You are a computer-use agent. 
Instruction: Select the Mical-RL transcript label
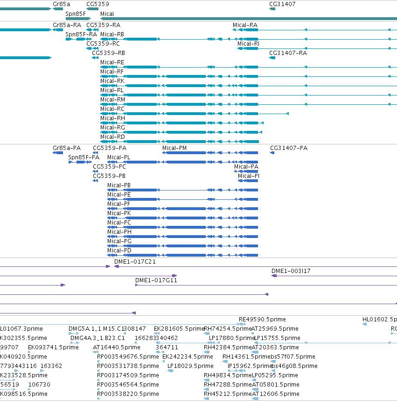[112, 90]
